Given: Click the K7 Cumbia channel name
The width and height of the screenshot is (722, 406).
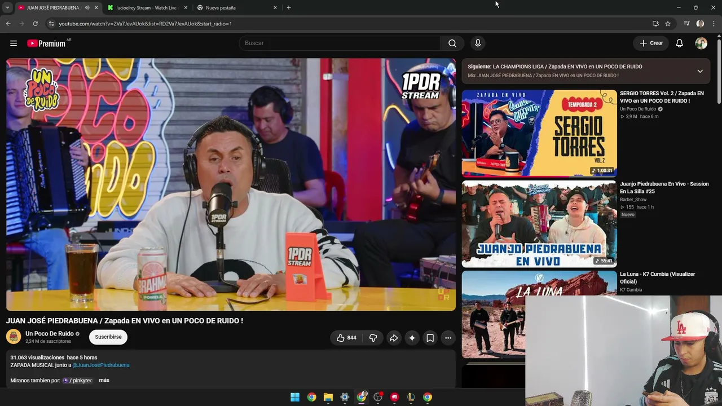Looking at the screenshot, I should [x=631, y=290].
